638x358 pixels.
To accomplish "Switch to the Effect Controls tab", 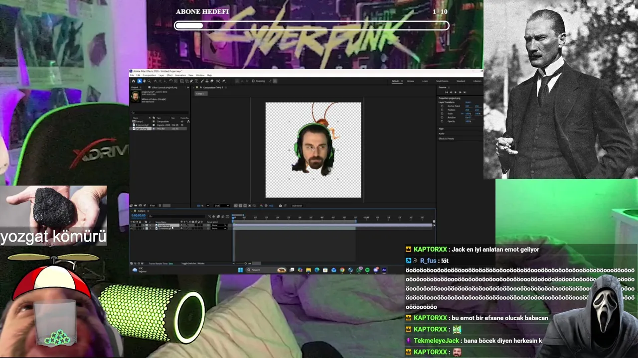I will (163, 88).
